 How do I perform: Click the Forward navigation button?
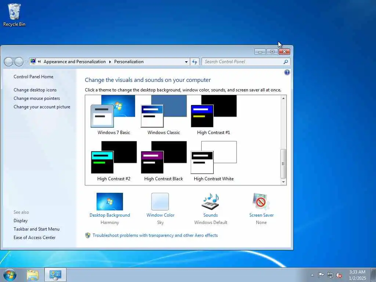pyautogui.click(x=19, y=62)
